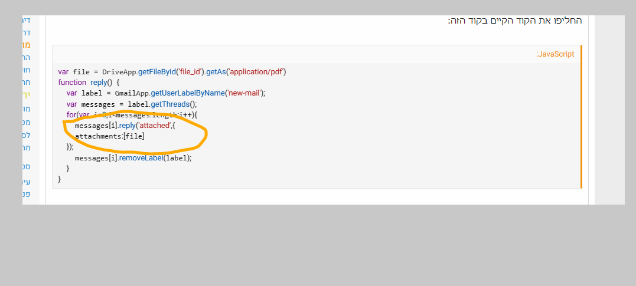This screenshot has height=286, width=636.
Task: Click the orange JavaScript code block label
Action: click(555, 54)
